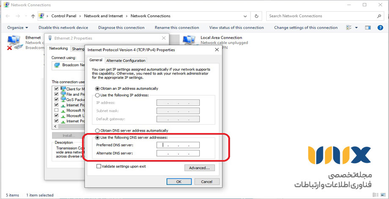Screen dimensions: 389x199
Task: Refresh the Network Connections address bar
Action: point(257,16)
